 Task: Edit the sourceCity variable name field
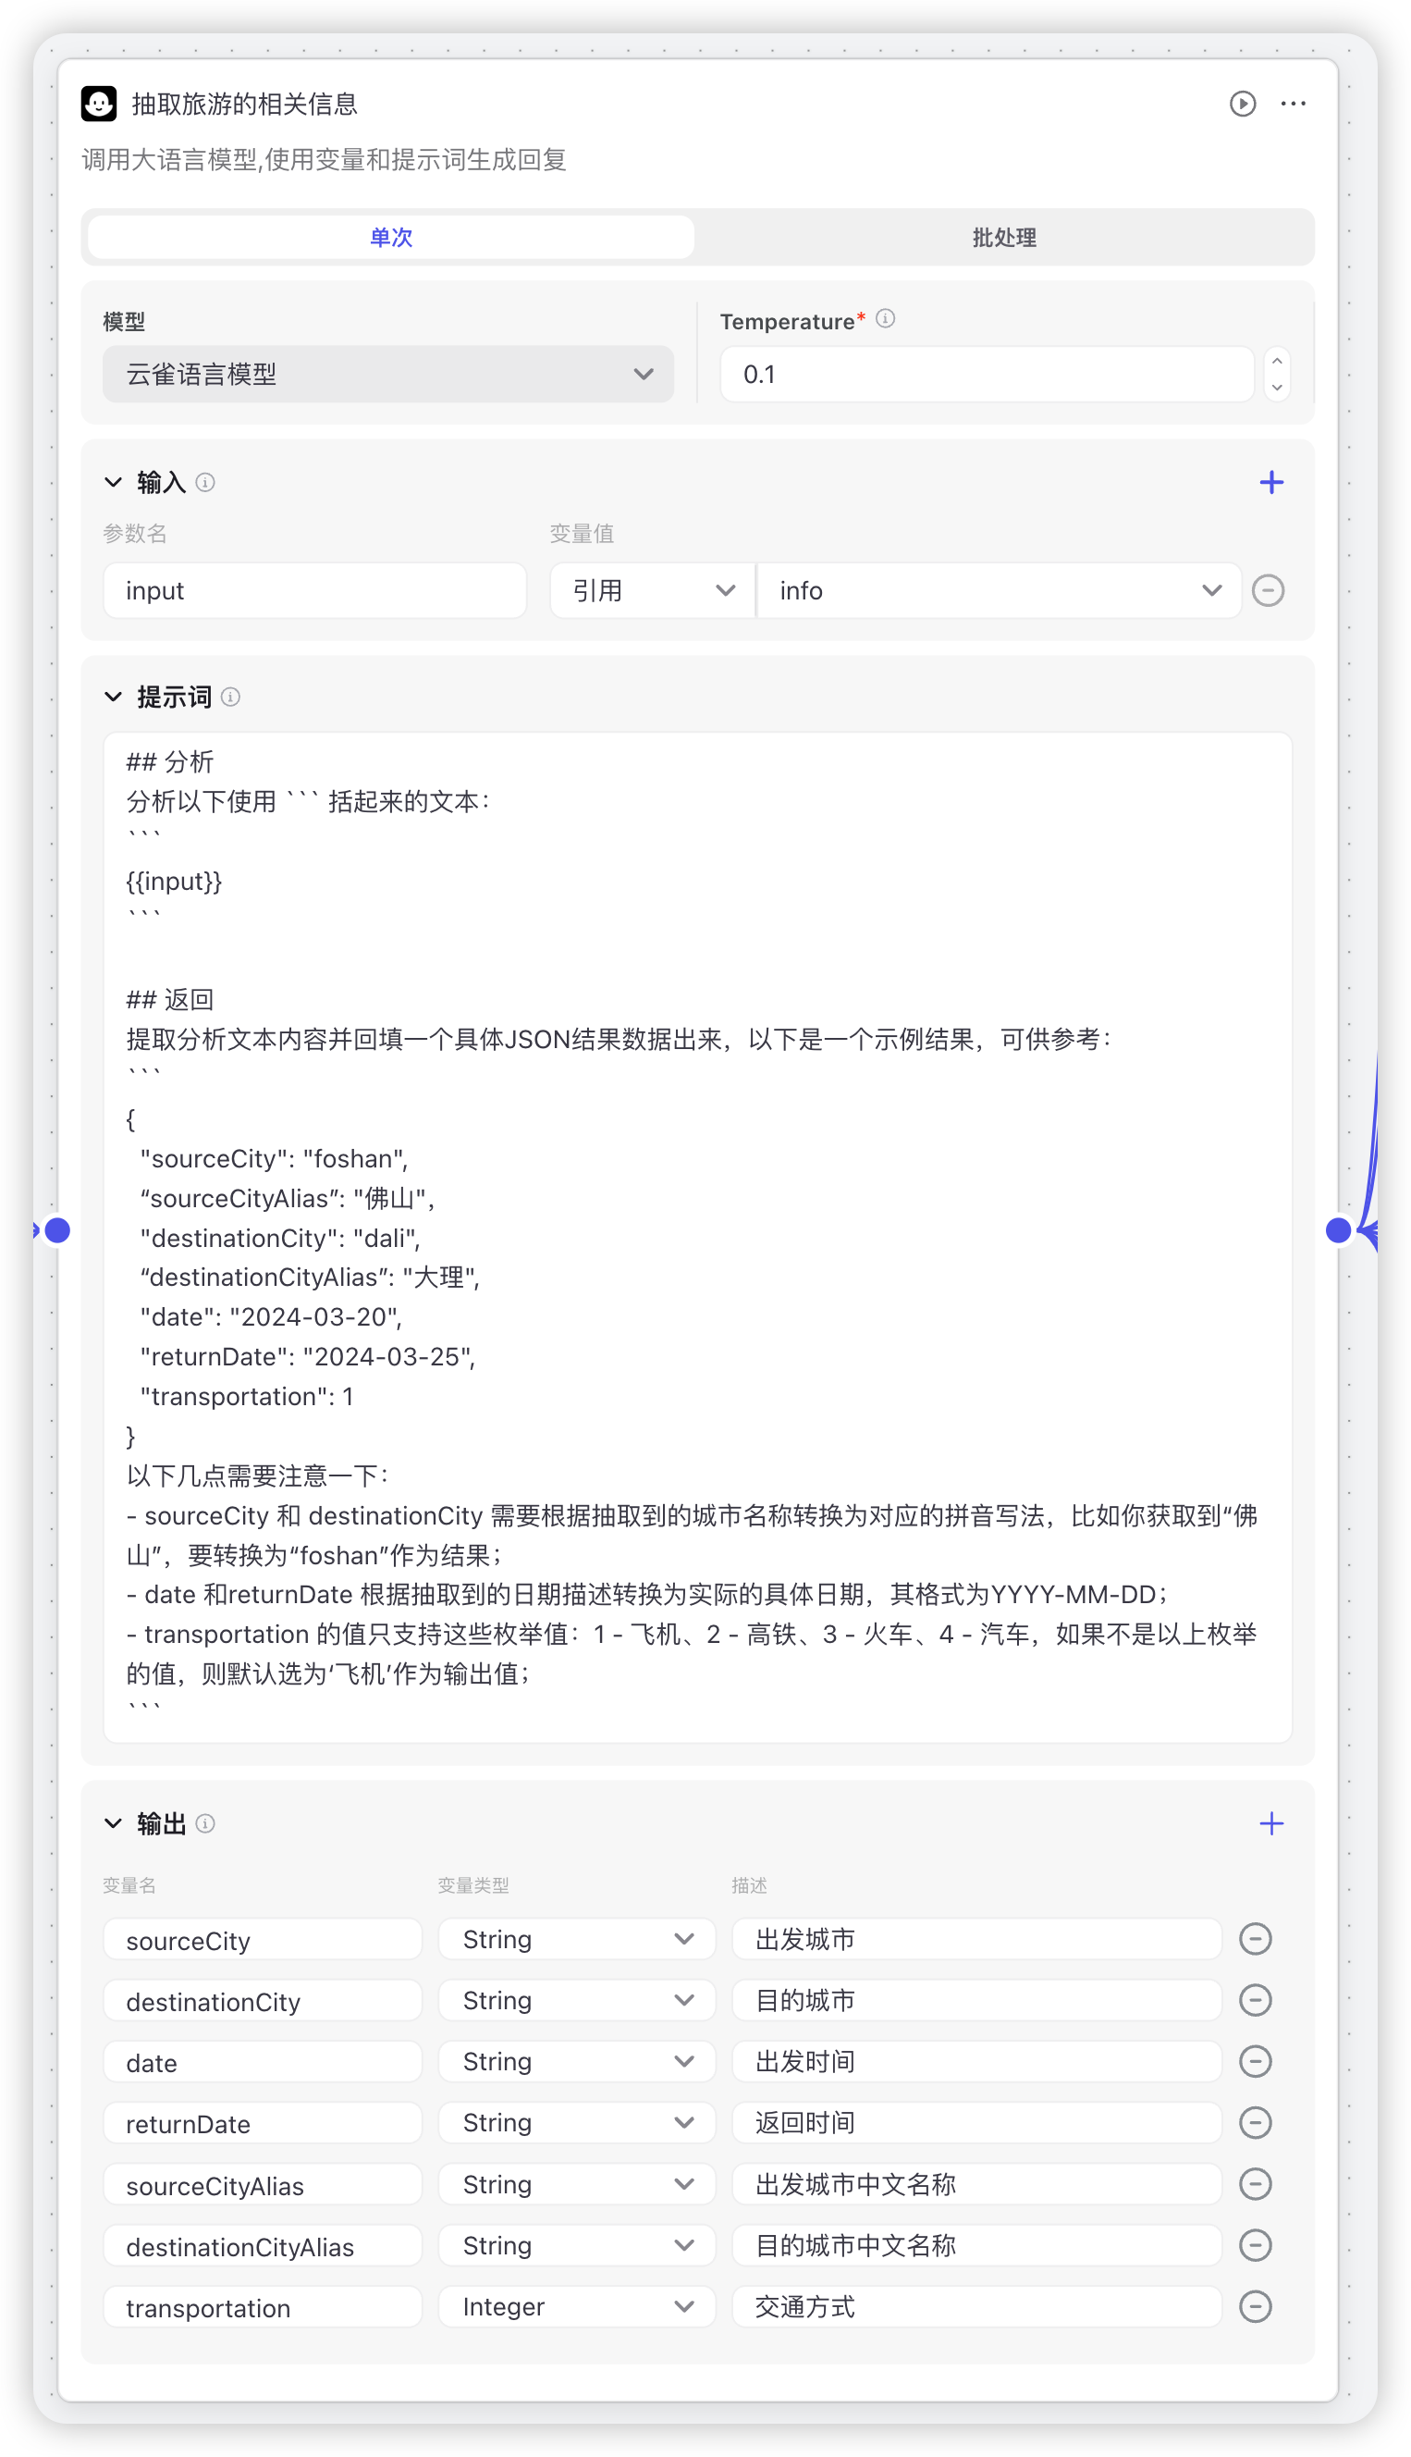pyautogui.click(x=263, y=1941)
